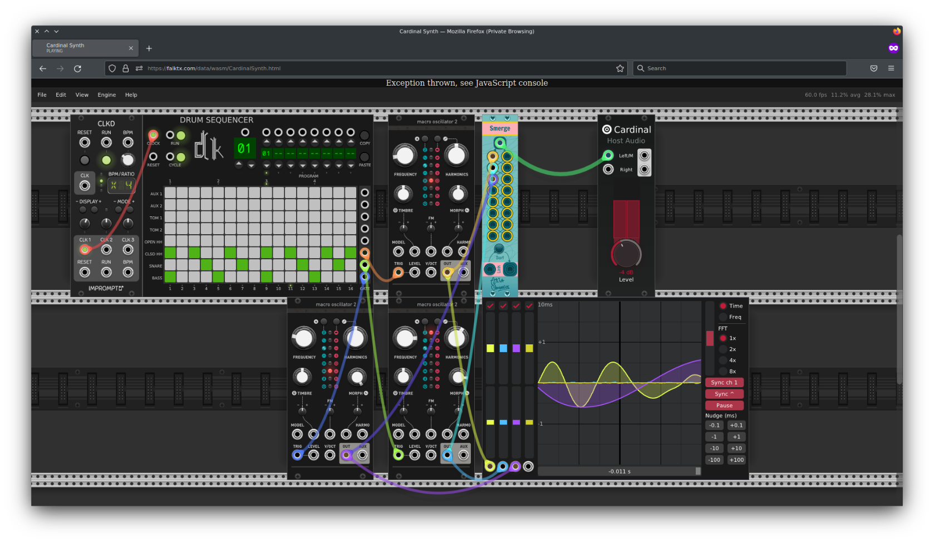Click the OPEN HH gate output jack
The image size is (934, 543).
click(x=365, y=241)
